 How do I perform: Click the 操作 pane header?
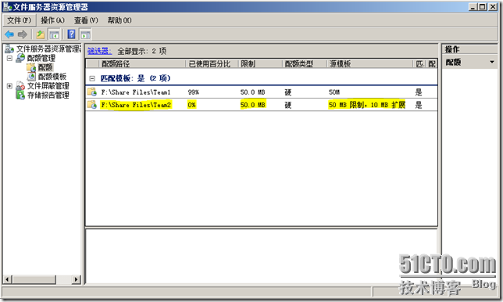click(x=469, y=49)
